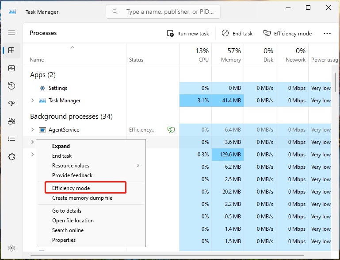Screen dimensions: 340x260
Task: Expand the Task Manager process row
Action: (x=33, y=101)
